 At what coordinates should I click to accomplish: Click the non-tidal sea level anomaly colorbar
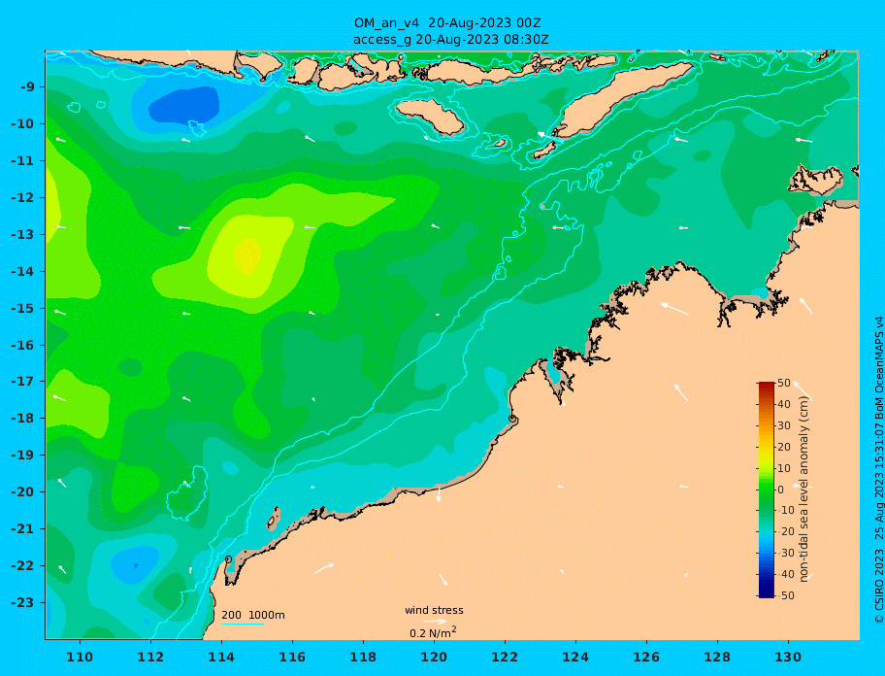coord(766,490)
